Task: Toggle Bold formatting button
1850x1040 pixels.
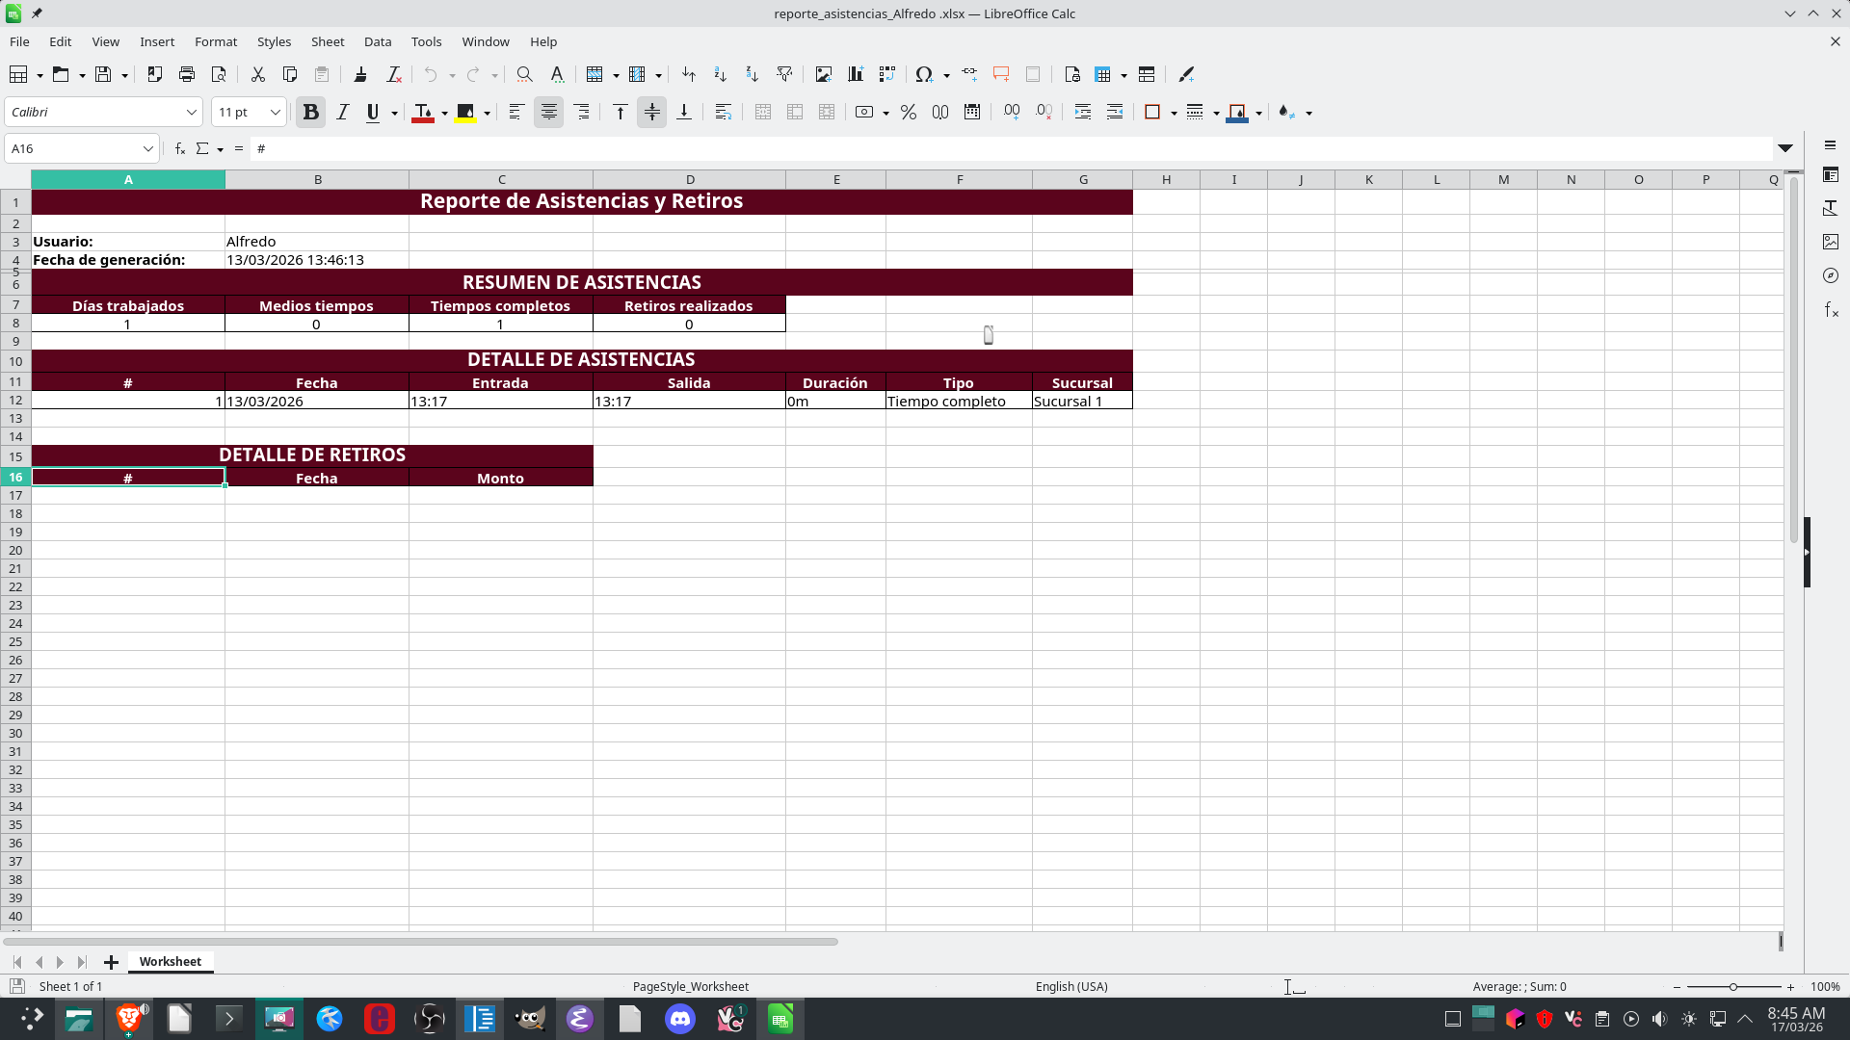Action: click(x=310, y=113)
